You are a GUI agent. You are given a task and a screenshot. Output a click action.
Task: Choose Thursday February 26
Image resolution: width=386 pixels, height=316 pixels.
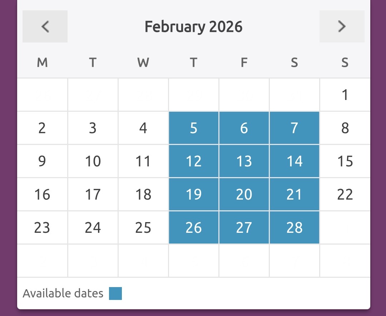pyautogui.click(x=194, y=228)
